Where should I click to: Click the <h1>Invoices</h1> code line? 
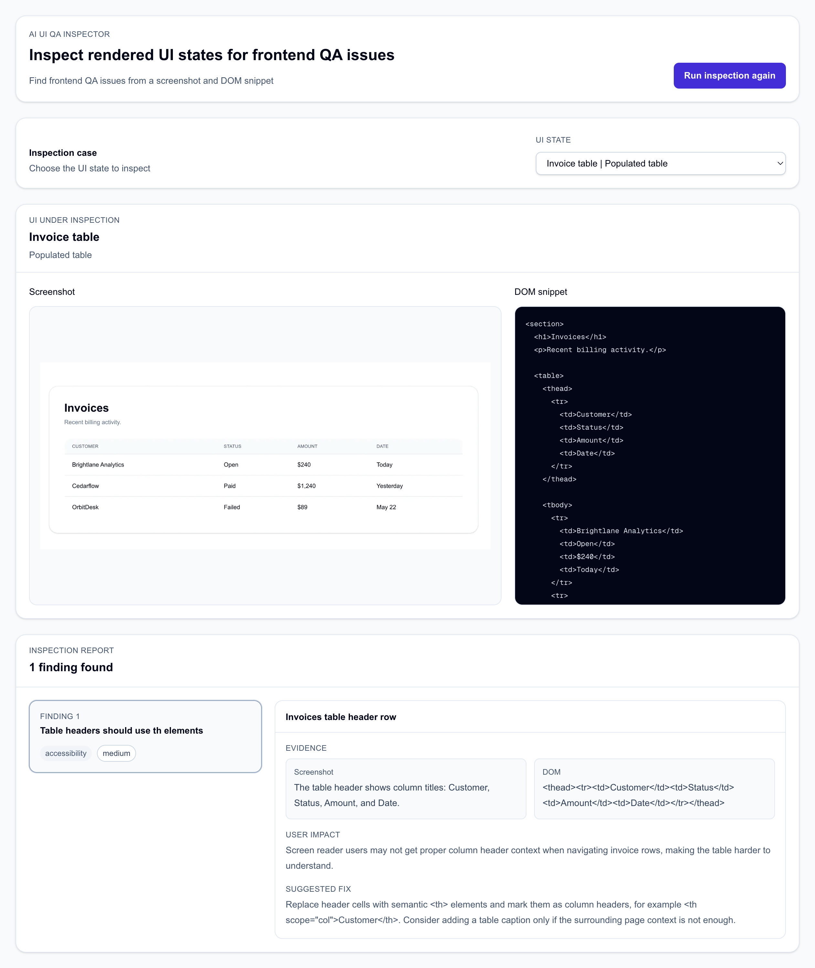[570, 337]
